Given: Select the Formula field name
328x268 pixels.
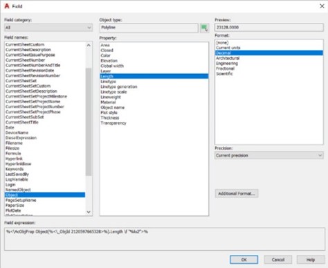Looking at the screenshot, I should tap(45, 153).
